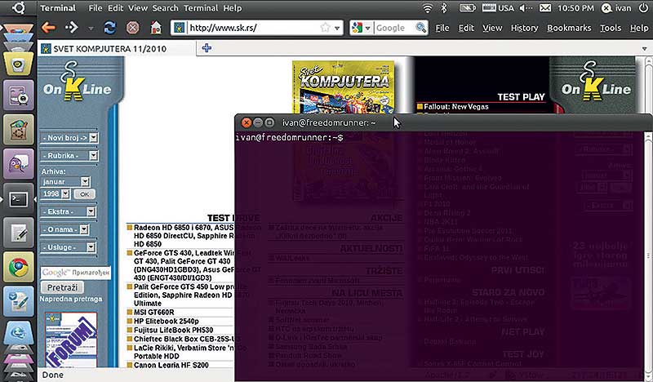The width and height of the screenshot is (653, 382).
Task: Click the browser Forward arrow
Action: point(71,28)
